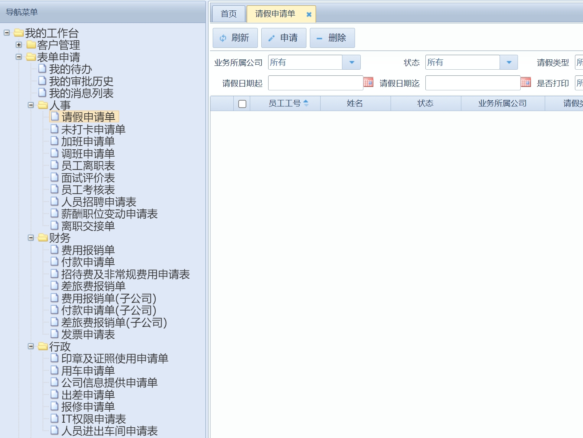The image size is (583, 438).
Task: Open 差旅费报销单 in the tree
Action: [x=93, y=286]
